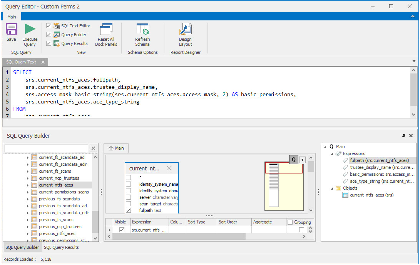Viewport: 420px width, 265px height.
Task: Click the Q button in the diagram area
Action: click(293, 159)
